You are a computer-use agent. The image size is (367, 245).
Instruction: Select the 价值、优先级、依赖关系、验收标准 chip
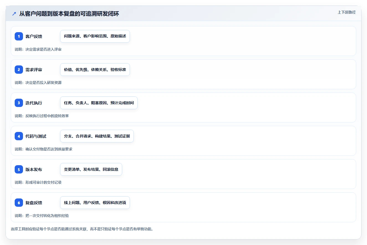pos(95,70)
